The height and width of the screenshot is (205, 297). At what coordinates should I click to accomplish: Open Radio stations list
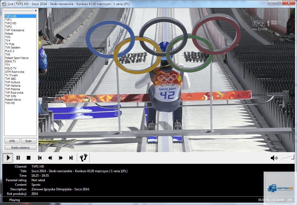(20, 147)
